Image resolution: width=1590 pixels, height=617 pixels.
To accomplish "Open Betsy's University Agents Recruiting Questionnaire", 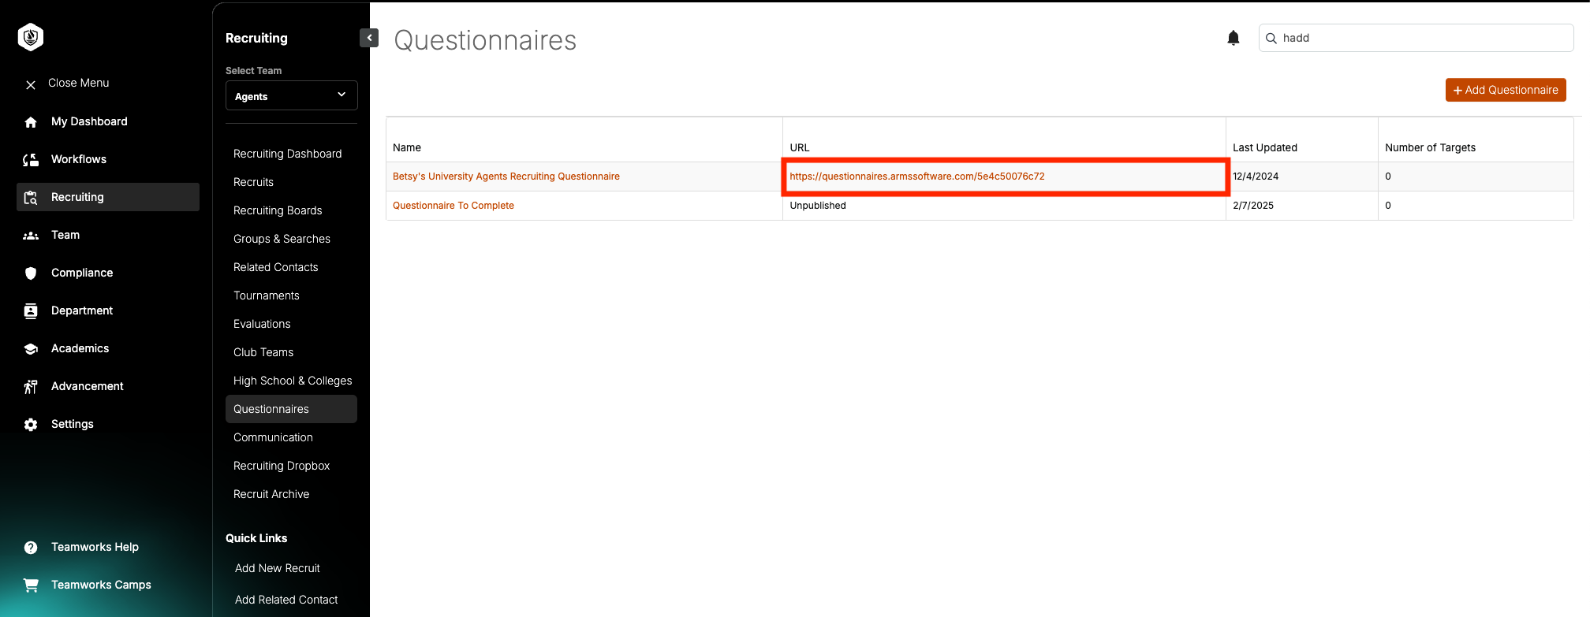I will pyautogui.click(x=506, y=177).
